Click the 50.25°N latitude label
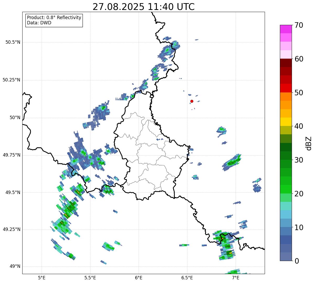 [x=11, y=80]
